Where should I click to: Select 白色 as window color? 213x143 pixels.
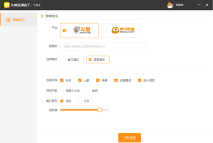[x=80, y=101]
